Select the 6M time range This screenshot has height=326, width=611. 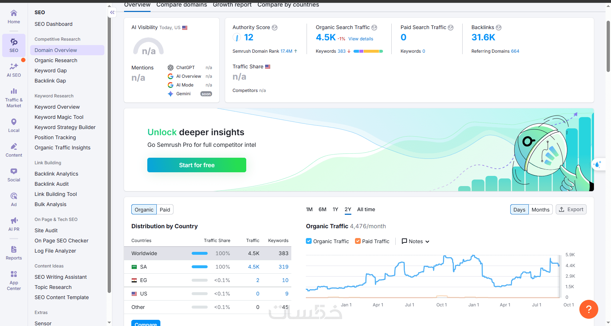click(322, 210)
